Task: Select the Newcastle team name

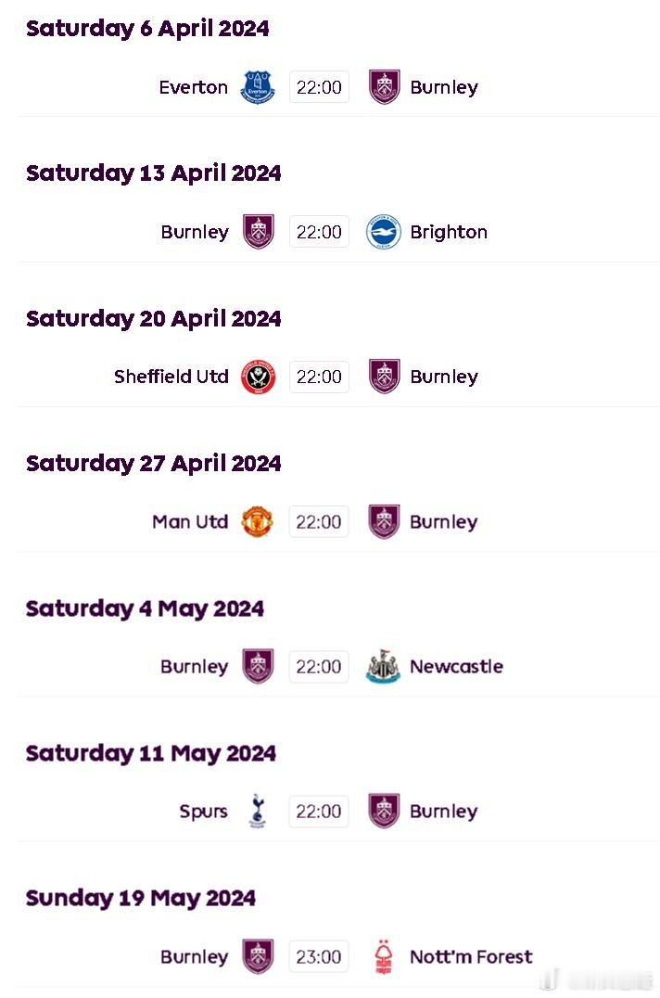Action: point(457,666)
